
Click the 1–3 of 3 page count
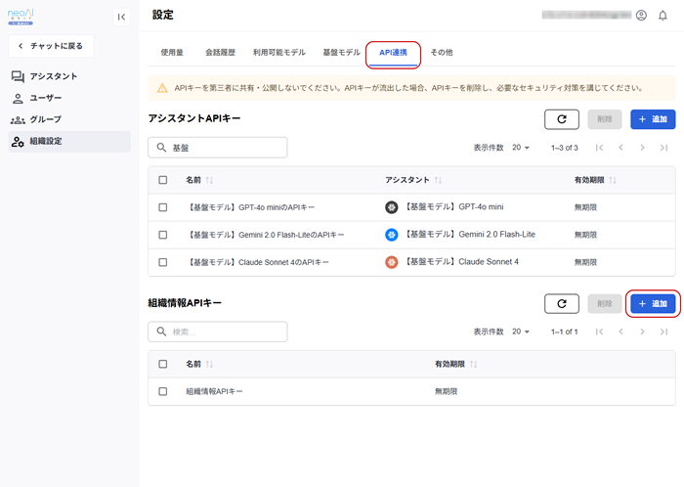tap(565, 148)
